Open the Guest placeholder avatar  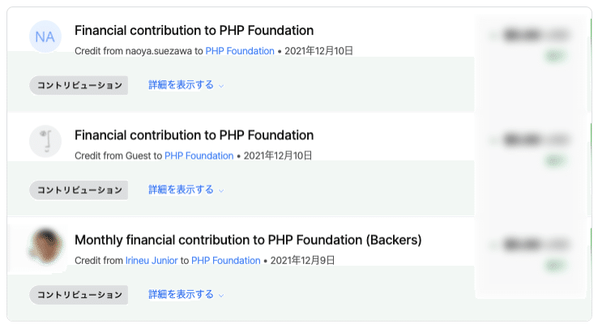[x=45, y=141]
